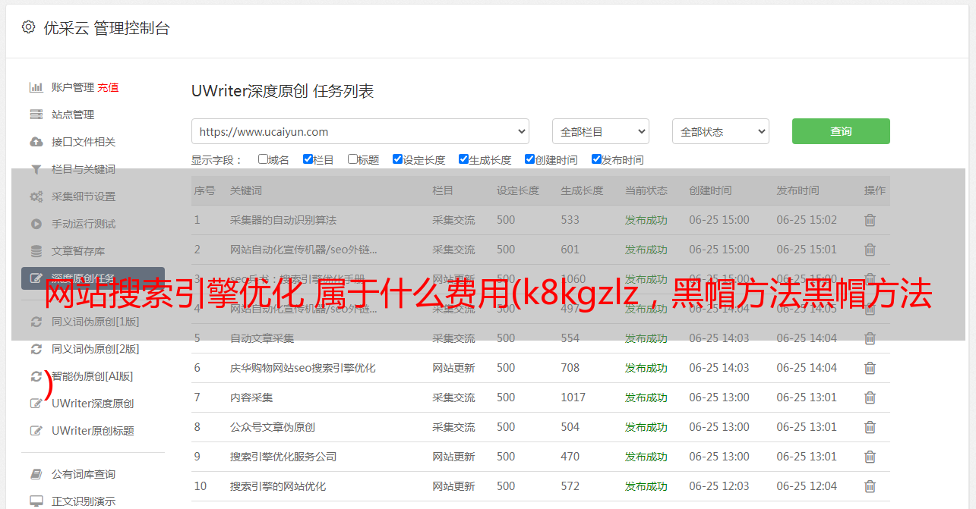
Task: Click the 同义词伪原创[2版] refresh icon
Action: (x=36, y=349)
